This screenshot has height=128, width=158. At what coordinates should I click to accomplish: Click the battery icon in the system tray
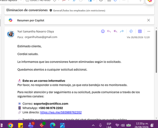[129, 125]
